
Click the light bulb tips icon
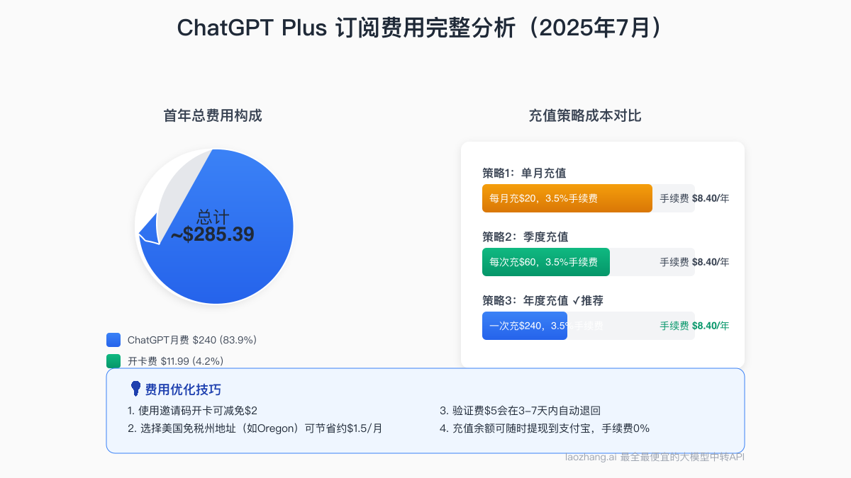(135, 388)
